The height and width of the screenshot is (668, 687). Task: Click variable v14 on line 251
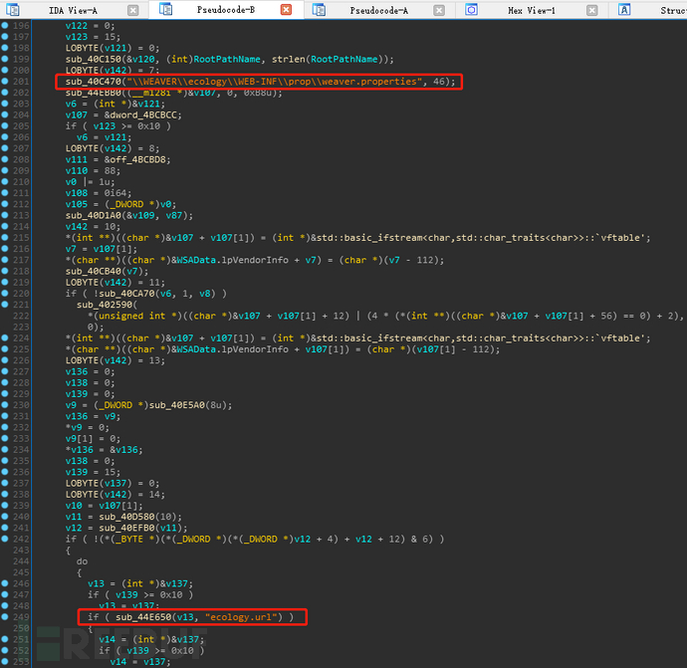[x=108, y=639]
